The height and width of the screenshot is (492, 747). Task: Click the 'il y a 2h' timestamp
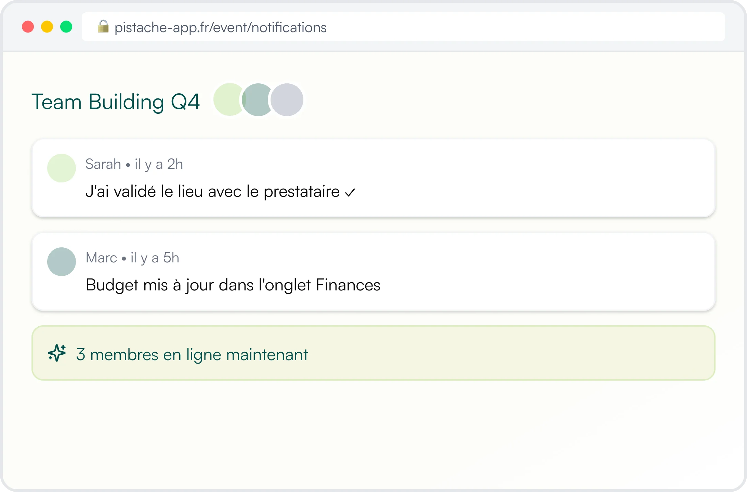pos(159,164)
